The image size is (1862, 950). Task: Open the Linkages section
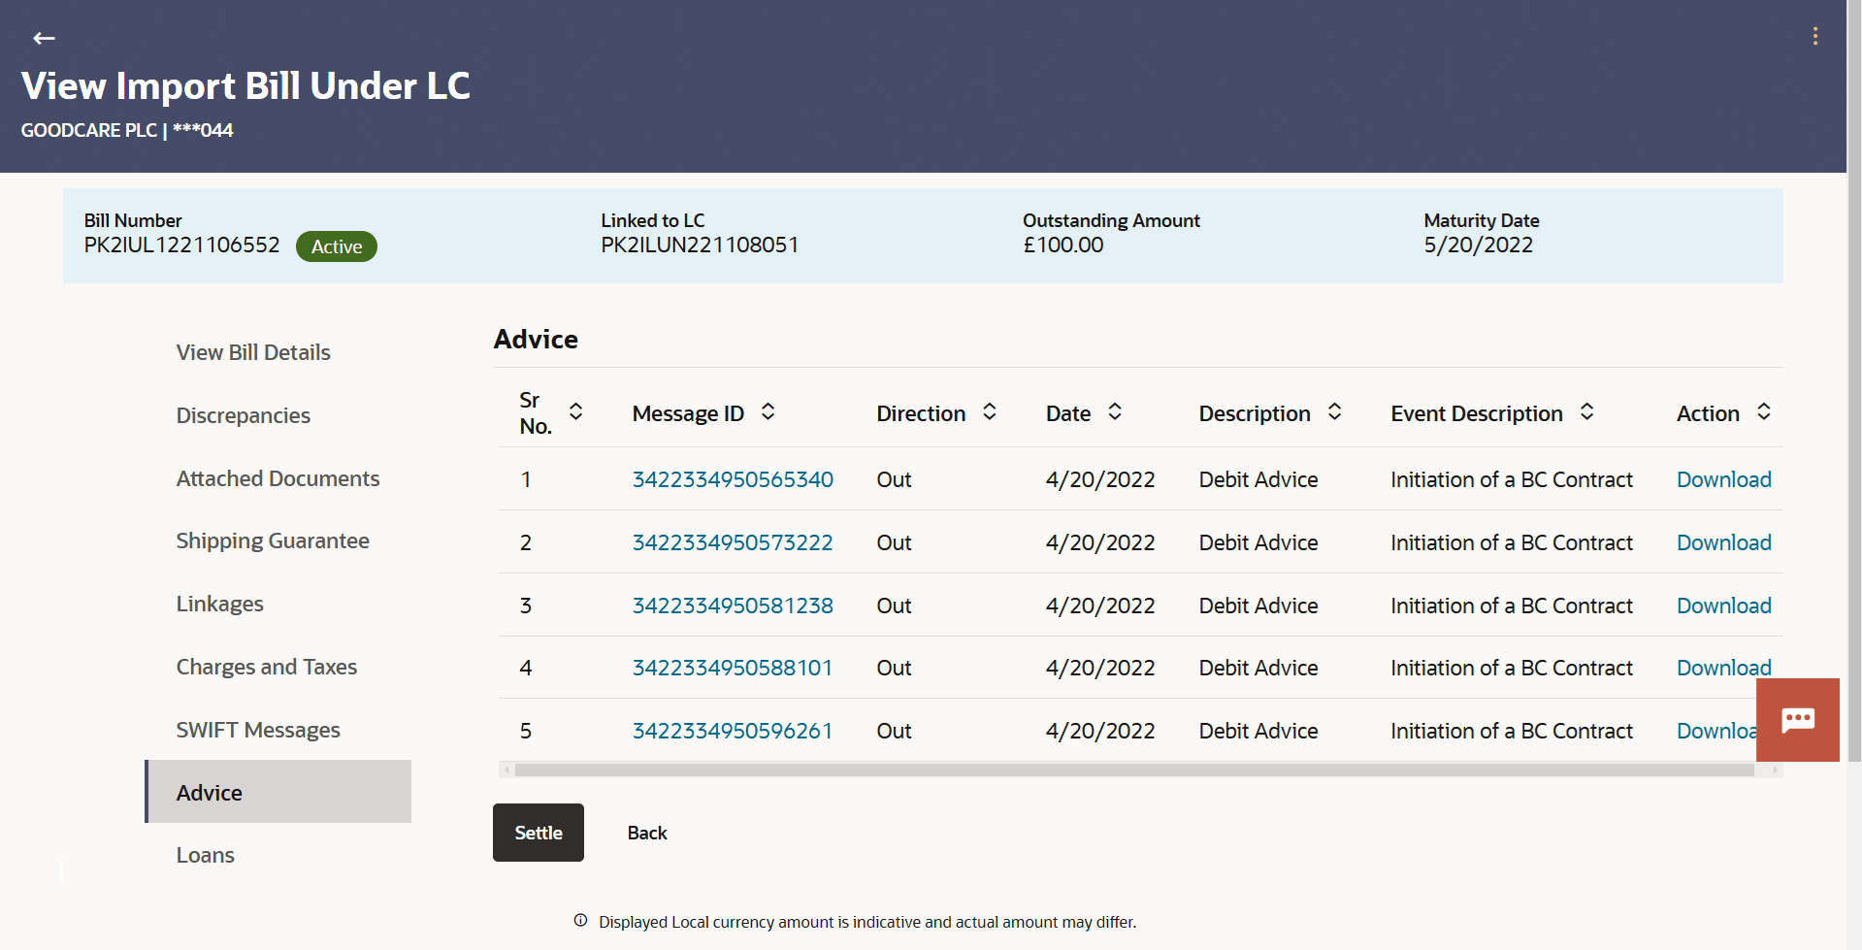coord(220,604)
